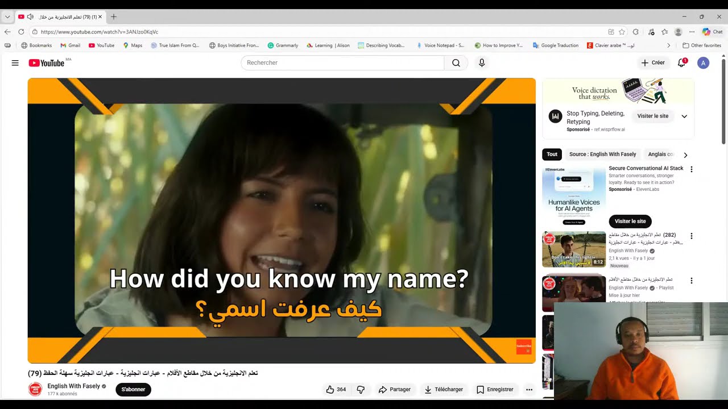Image resolution: width=728 pixels, height=409 pixels.
Task: Open more actions ellipsis below video
Action: pyautogui.click(x=529, y=389)
